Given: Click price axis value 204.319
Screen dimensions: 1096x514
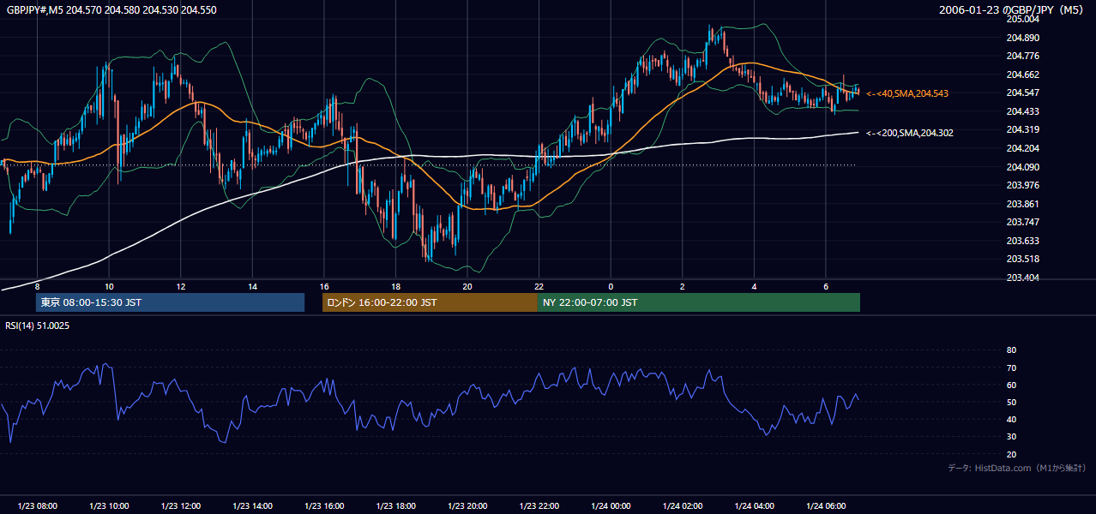Looking at the screenshot, I should pos(1023,130).
